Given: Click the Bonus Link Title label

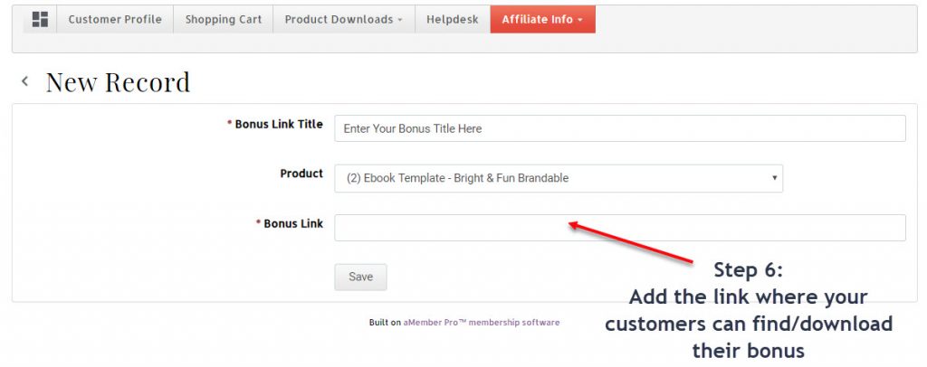Looking at the screenshot, I should [x=275, y=125].
